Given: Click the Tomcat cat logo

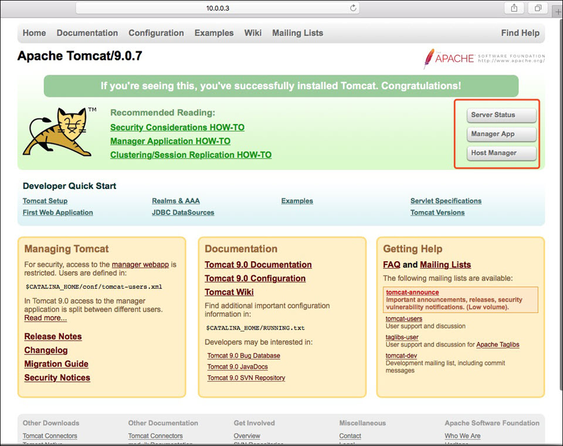Looking at the screenshot, I should 59,131.
